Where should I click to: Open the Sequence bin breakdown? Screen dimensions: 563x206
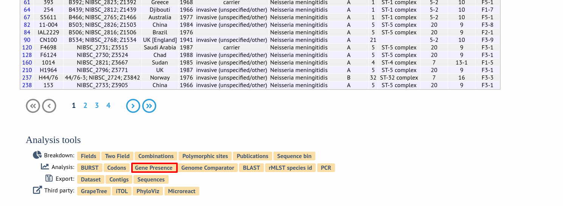click(294, 156)
